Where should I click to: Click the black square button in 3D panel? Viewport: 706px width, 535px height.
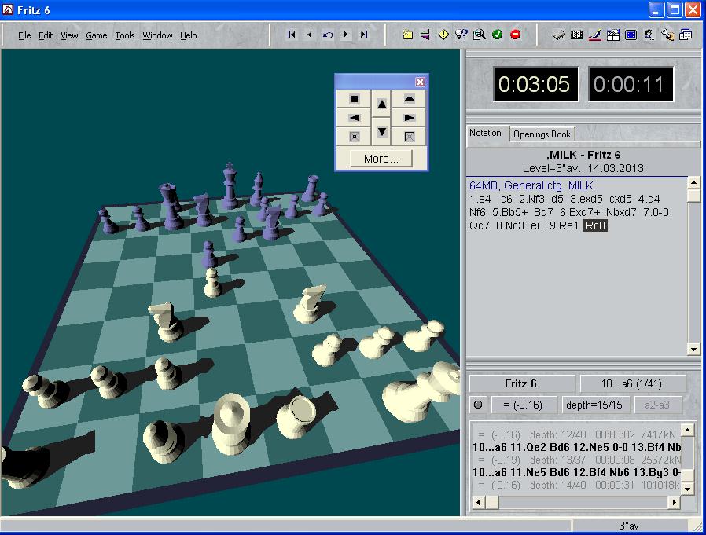355,98
